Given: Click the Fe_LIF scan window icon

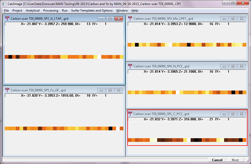Looking at the screenshot, I should tap(7, 90).
